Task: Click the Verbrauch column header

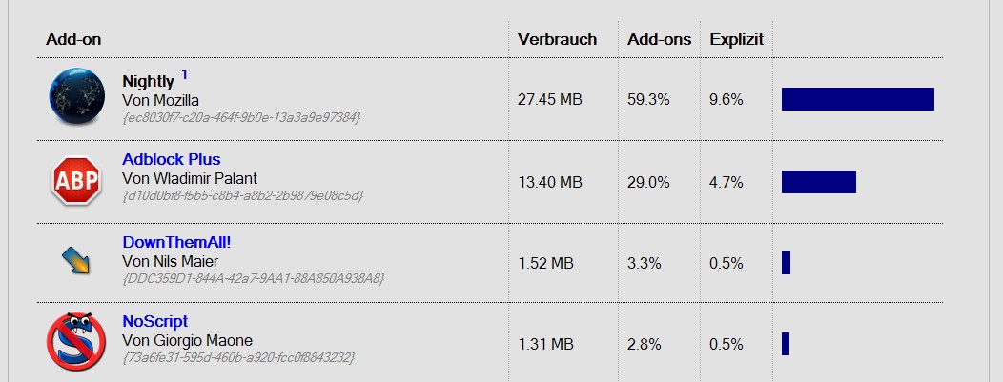Action: [x=557, y=40]
